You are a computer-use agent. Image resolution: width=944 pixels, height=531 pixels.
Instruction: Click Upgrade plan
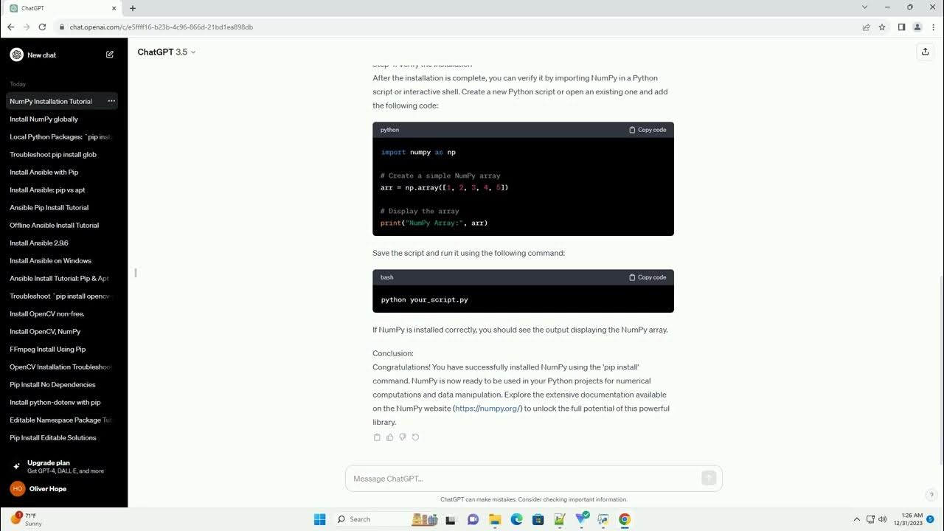click(62, 467)
